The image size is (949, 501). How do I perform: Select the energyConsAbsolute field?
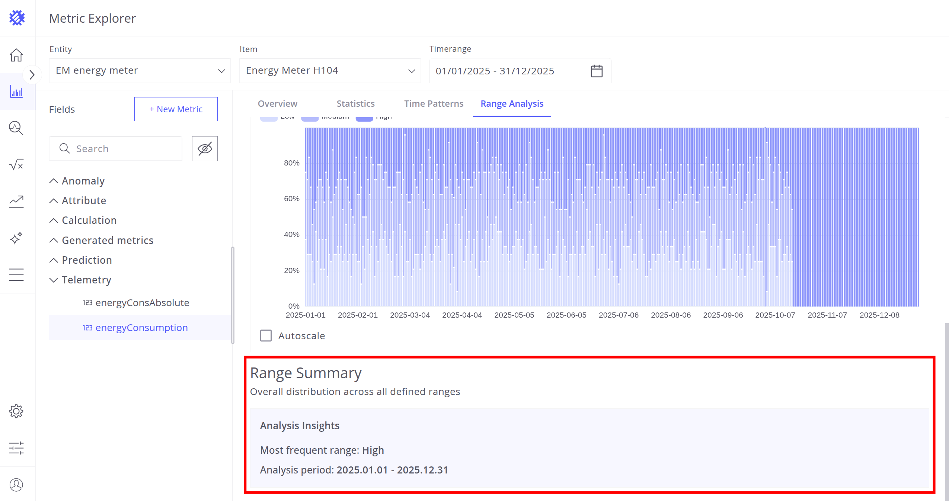point(142,303)
